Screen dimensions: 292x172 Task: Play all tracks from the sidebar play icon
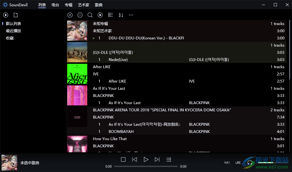click(6, 15)
